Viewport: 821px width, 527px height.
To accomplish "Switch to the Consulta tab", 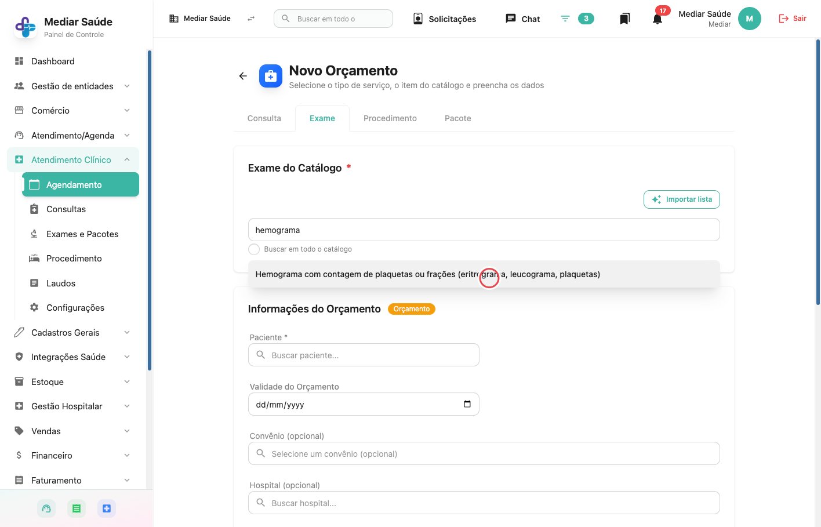I will coord(264,118).
